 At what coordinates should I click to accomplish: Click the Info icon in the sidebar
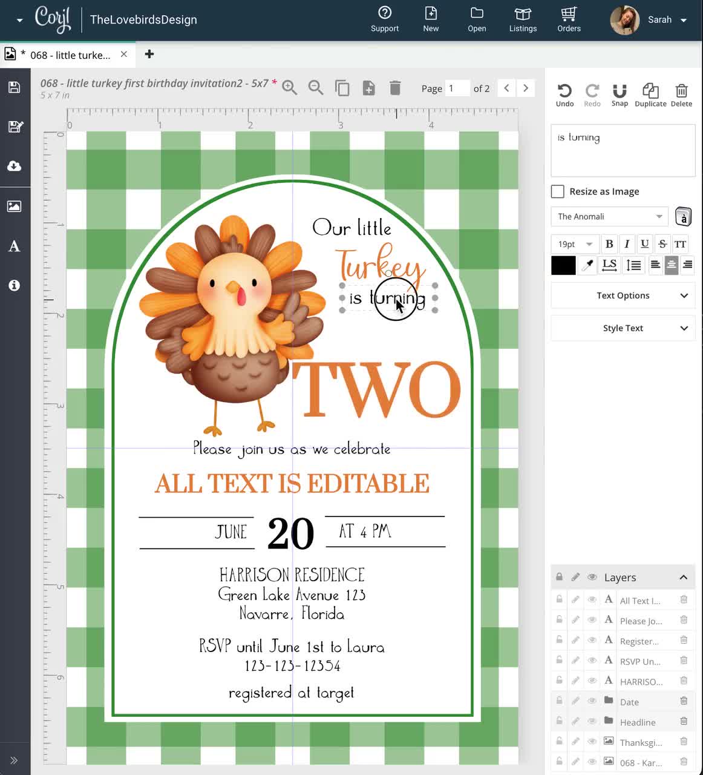click(x=13, y=285)
